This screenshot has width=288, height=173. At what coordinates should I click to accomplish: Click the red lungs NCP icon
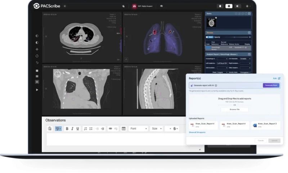click(134, 6)
